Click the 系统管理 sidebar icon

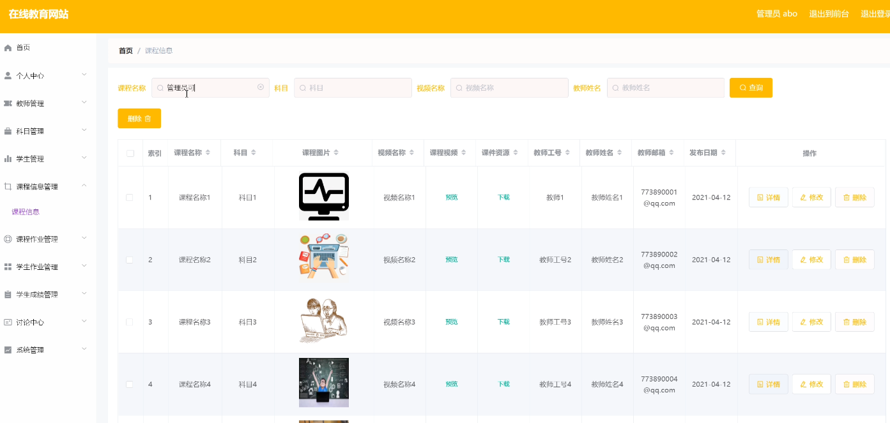click(8, 350)
